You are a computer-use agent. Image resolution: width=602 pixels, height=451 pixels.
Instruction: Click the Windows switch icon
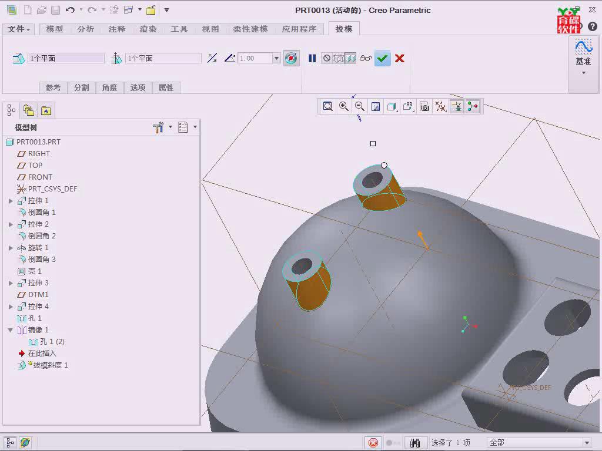(x=128, y=10)
